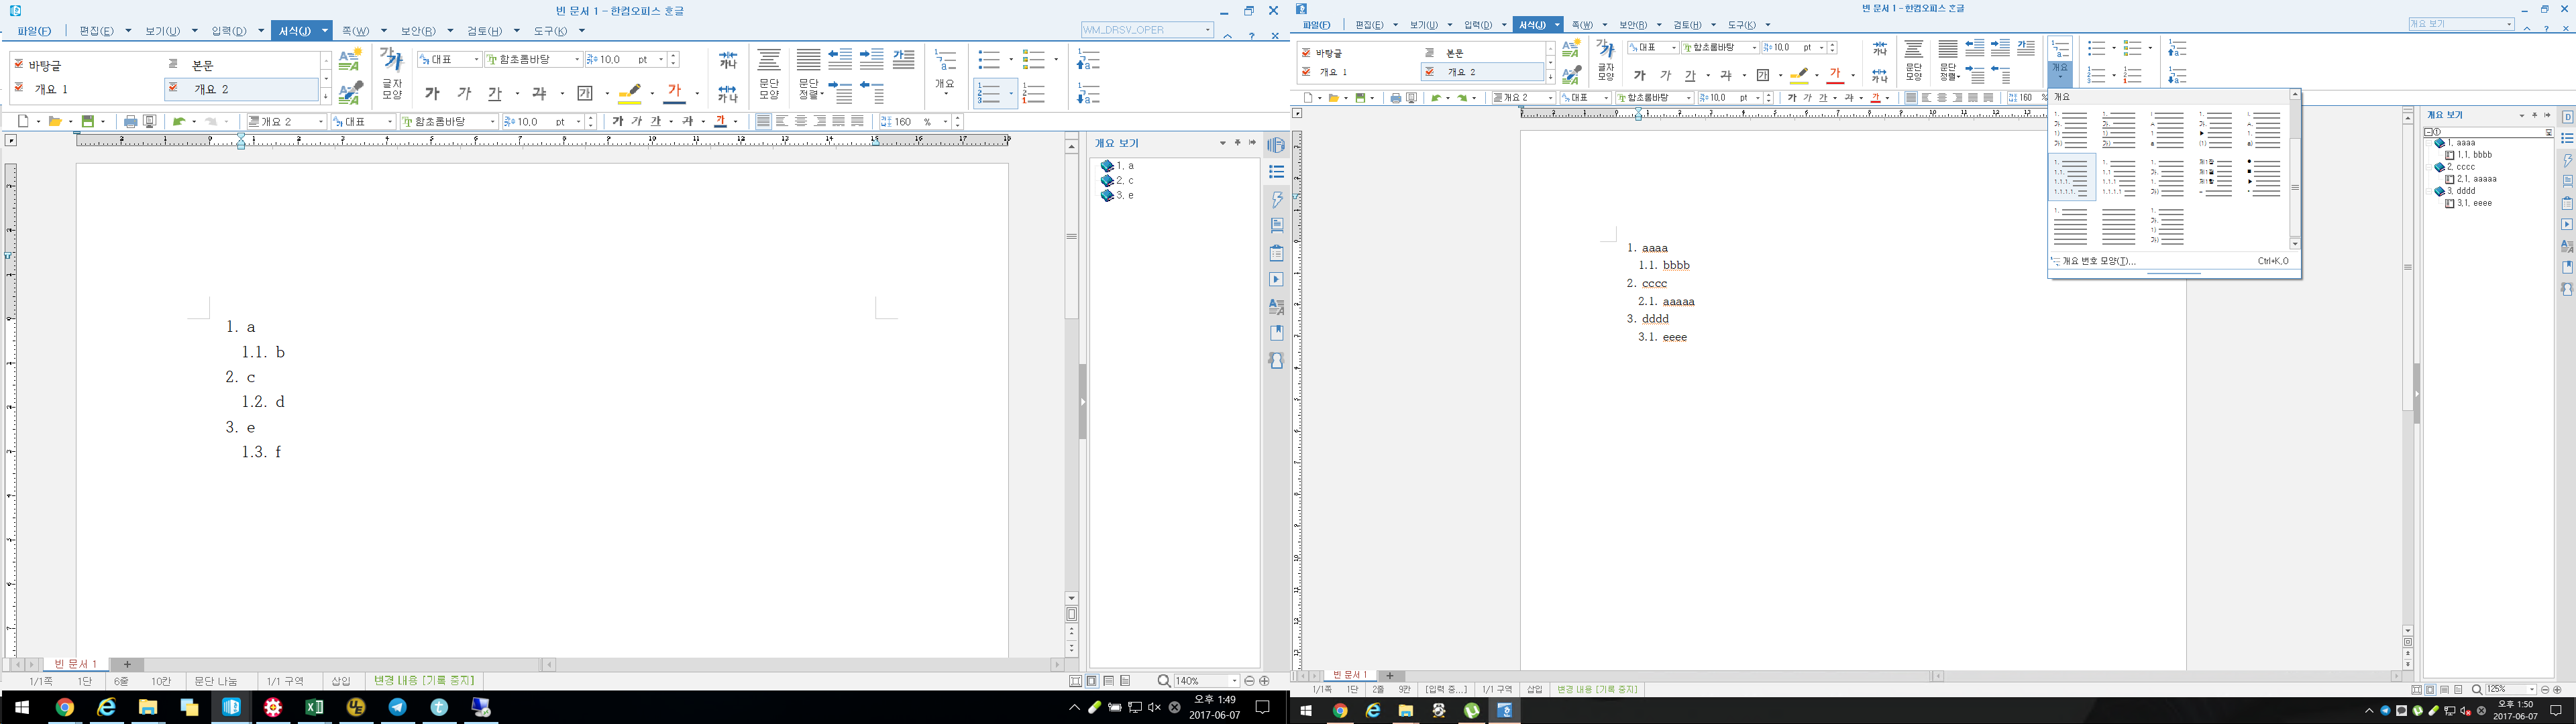The width and height of the screenshot is (2576, 724).
Task: Add a new tab with + in left window
Action: (x=127, y=664)
